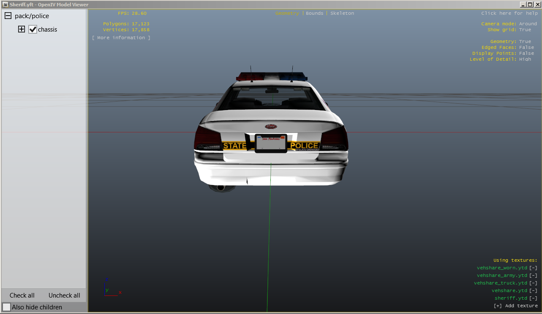
Task: Expand the chassis tree node
Action: (22, 30)
